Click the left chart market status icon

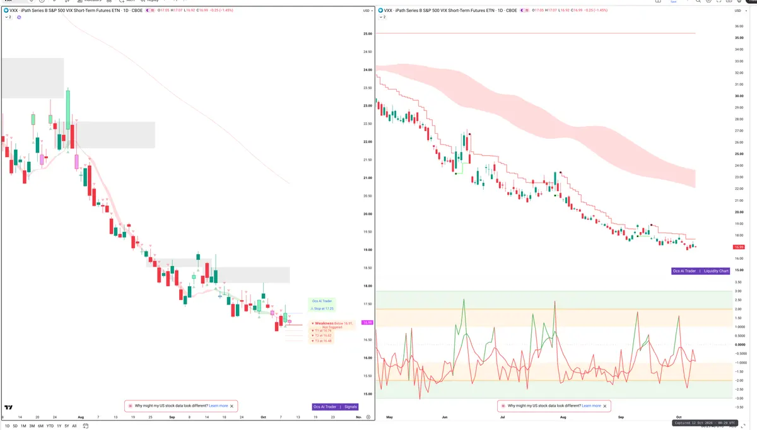click(x=149, y=11)
